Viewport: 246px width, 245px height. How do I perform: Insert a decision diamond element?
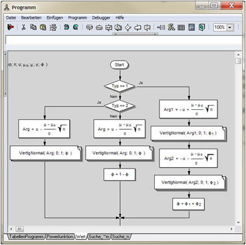pyautogui.click(x=128, y=27)
